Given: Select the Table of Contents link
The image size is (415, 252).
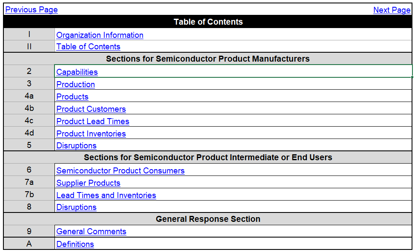Looking at the screenshot, I should (x=88, y=46).
